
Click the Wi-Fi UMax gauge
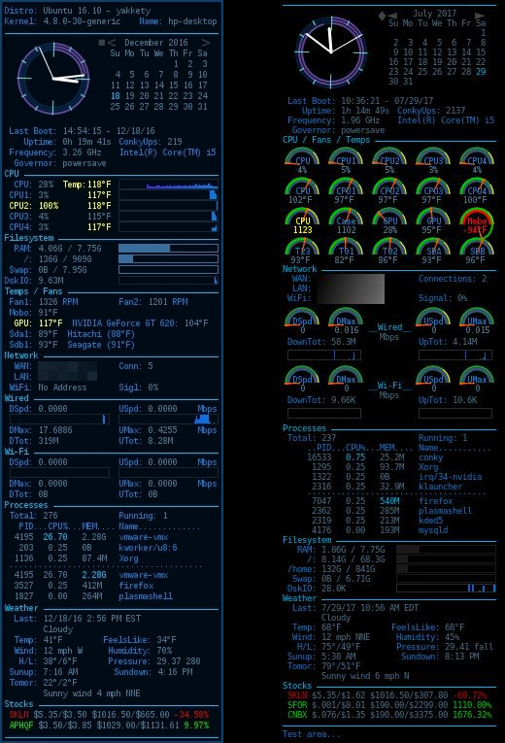click(477, 380)
